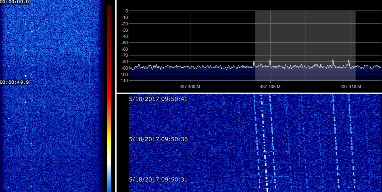Click the 437.400 M frequency label

pyautogui.click(x=190, y=87)
